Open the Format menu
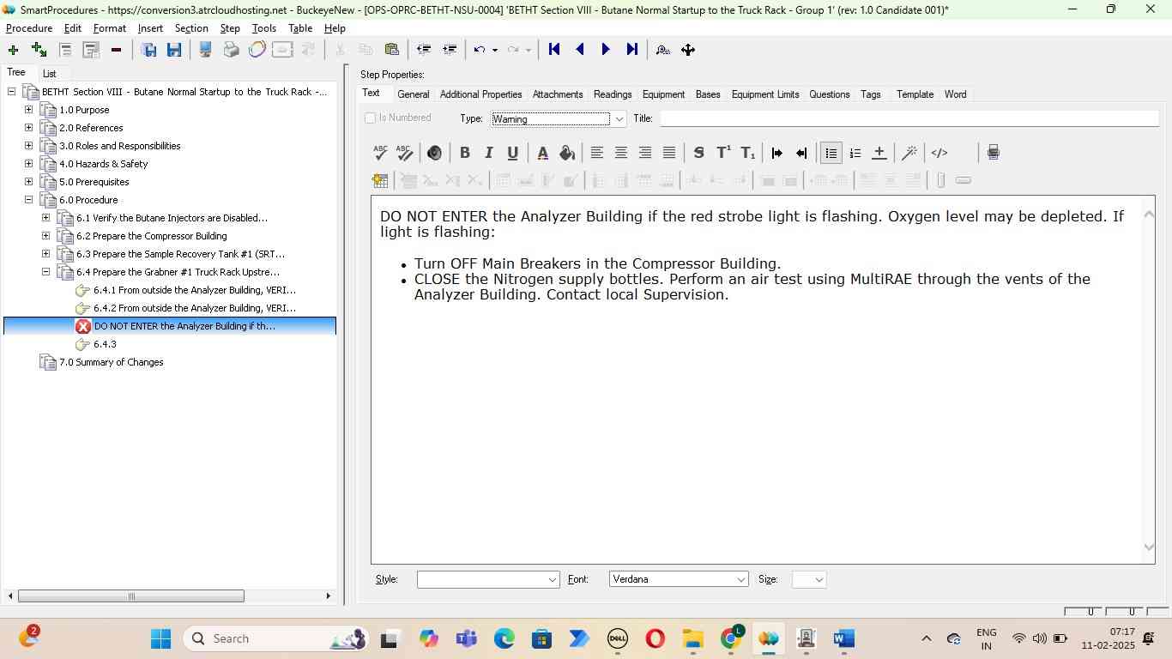 110,28
